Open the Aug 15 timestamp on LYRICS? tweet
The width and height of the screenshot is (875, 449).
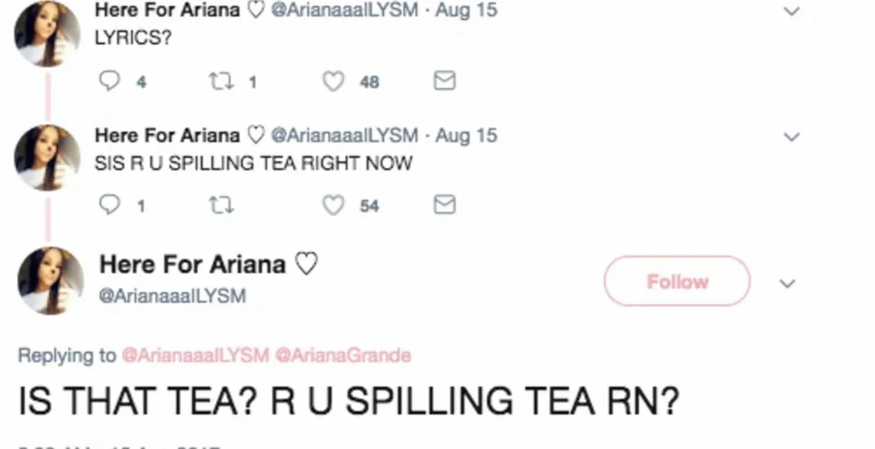466,11
